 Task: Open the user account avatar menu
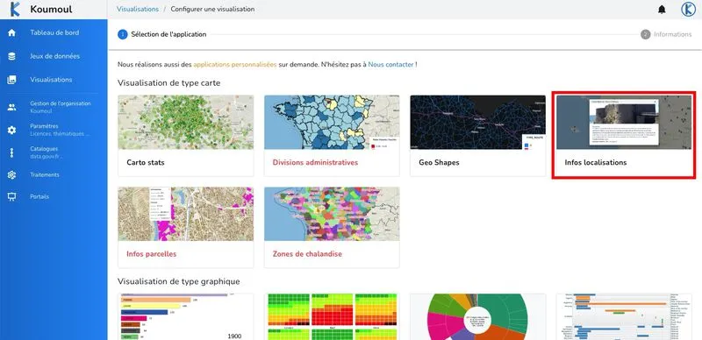[x=688, y=10]
